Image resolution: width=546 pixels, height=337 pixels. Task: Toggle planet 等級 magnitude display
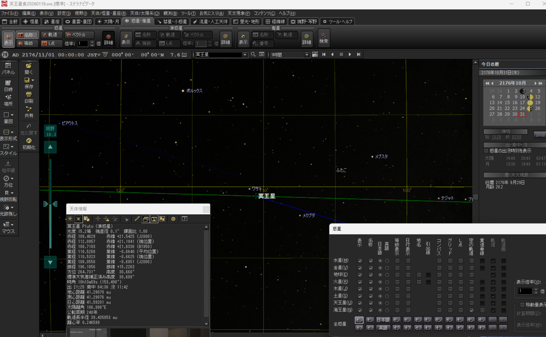coord(27,44)
